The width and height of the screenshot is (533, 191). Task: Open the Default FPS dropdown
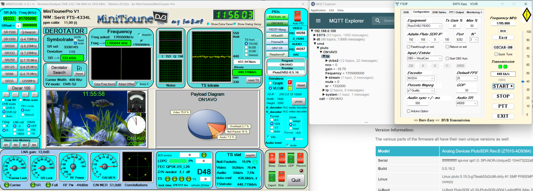coord(467,78)
